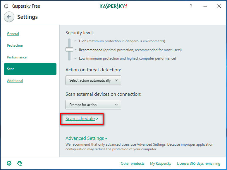Click the Kaspersky logo in the header

click(113, 6)
